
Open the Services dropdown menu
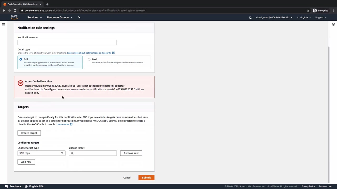tap(34, 17)
